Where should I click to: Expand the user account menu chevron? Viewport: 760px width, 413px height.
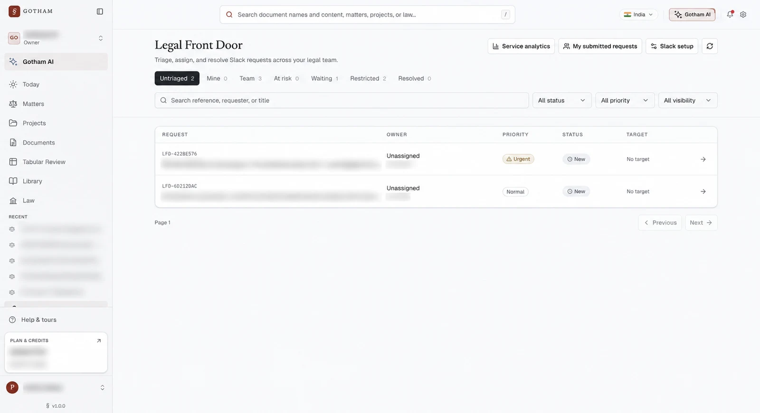point(102,388)
